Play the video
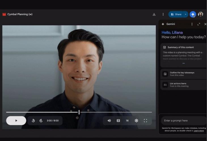The height and width of the screenshot is (141, 207). [x=16, y=121]
